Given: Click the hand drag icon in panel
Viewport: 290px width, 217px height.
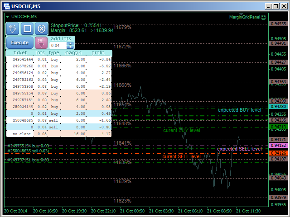Looking at the screenshot, I should coord(13,28).
